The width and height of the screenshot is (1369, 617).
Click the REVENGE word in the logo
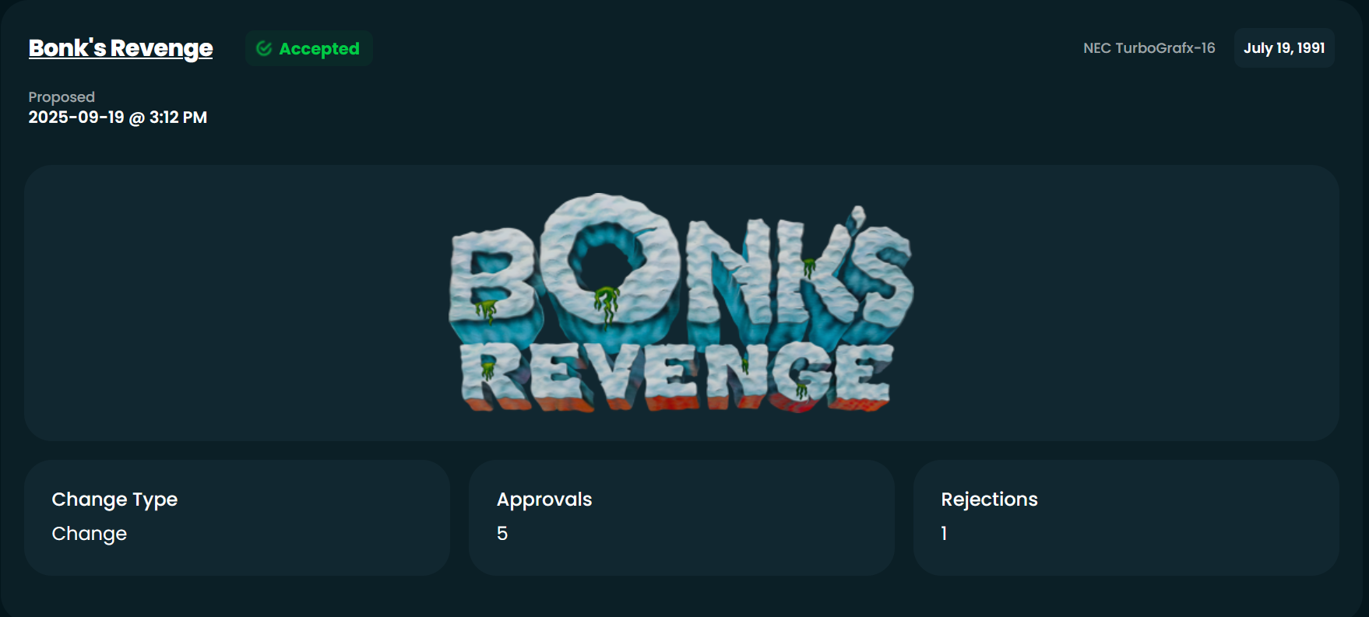(676, 377)
